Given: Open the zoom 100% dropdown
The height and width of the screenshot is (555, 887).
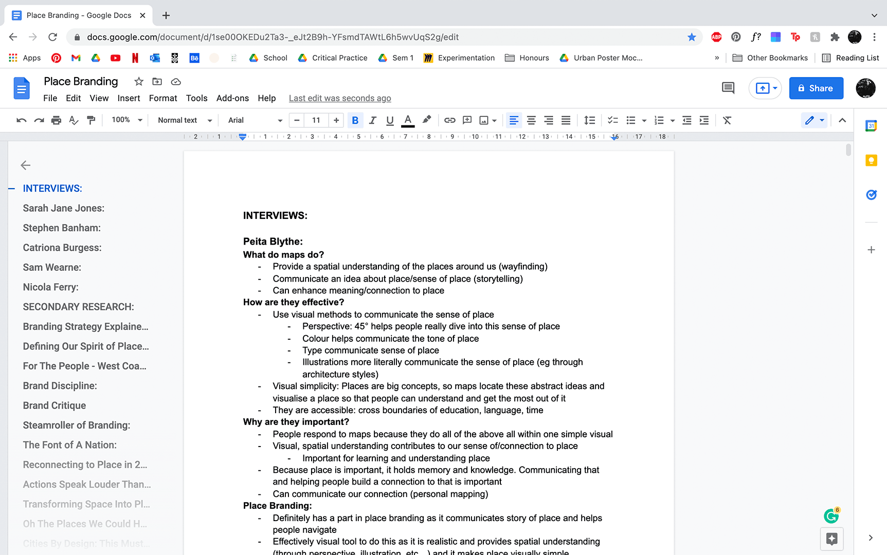Looking at the screenshot, I should (126, 120).
